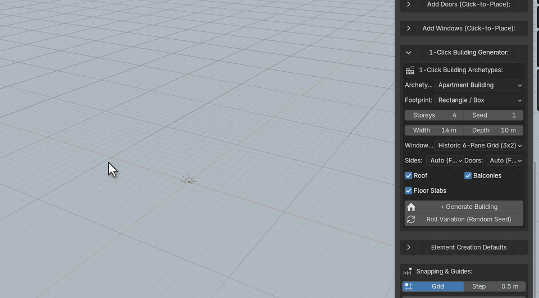Viewport: 539px width, 298px height.
Task: Click the building archetypes brick icon
Action: pos(410,71)
